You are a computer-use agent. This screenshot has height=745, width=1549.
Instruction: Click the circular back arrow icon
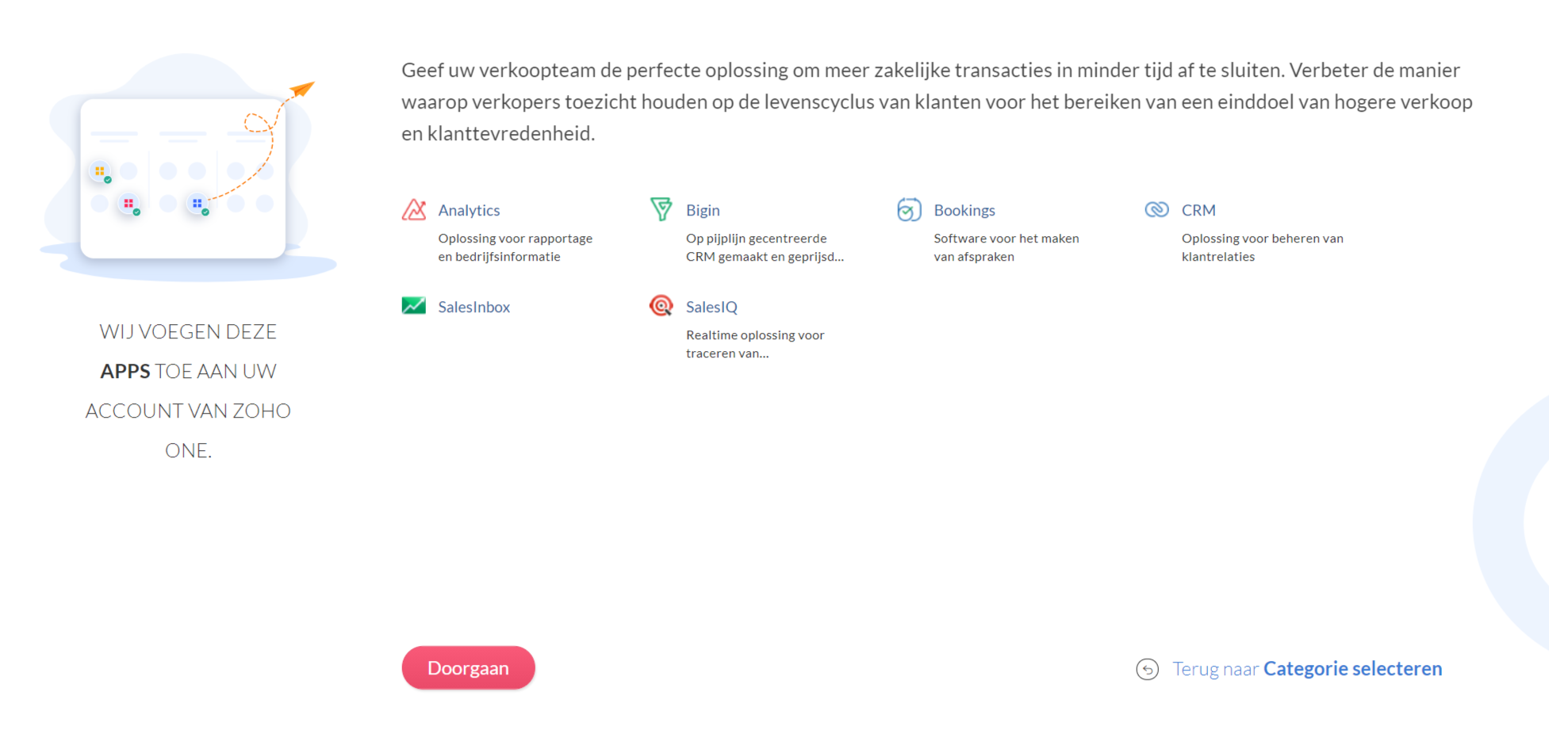[x=1147, y=669]
